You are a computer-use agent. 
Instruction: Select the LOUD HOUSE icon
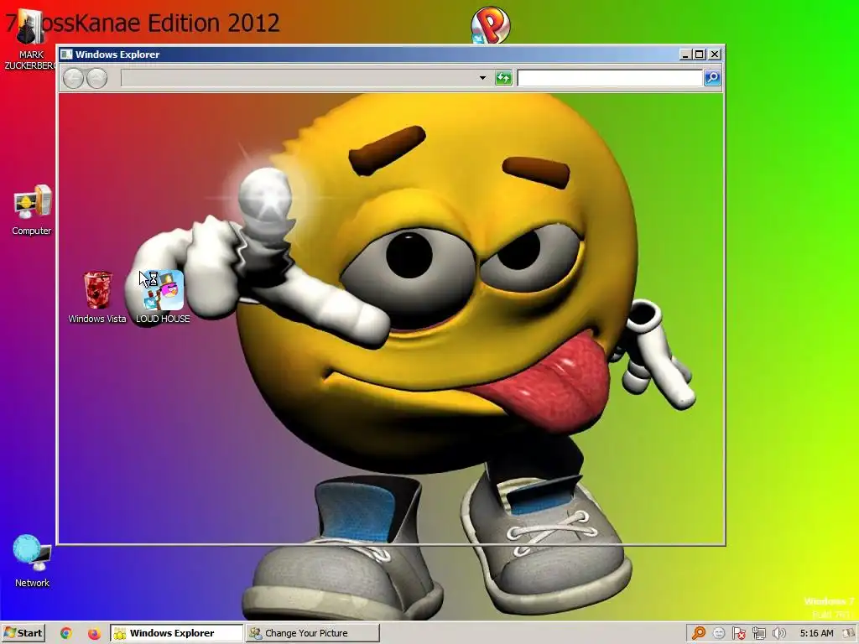[x=163, y=296]
